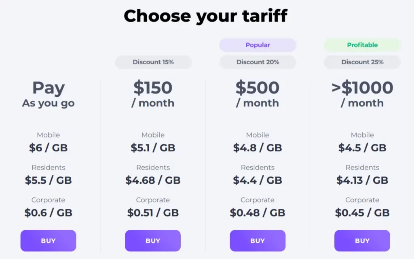Viewport: 414px width, 259px height.
Task: Select the Corporate $0.51 / GB rate
Action: 153,212
